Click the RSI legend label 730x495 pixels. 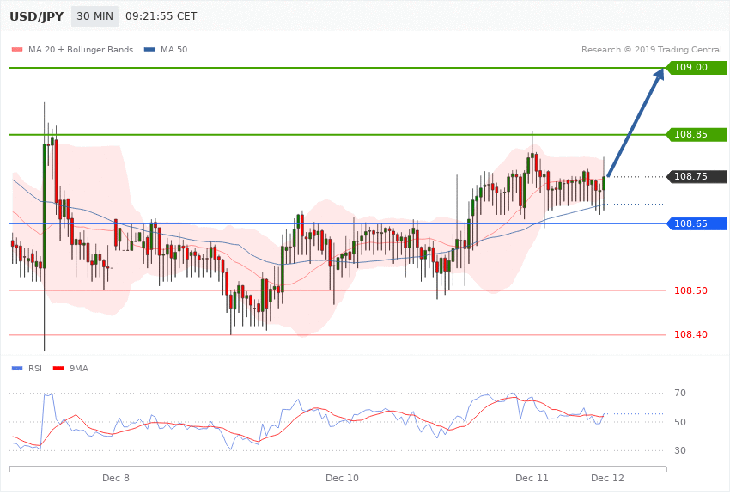pos(35,369)
